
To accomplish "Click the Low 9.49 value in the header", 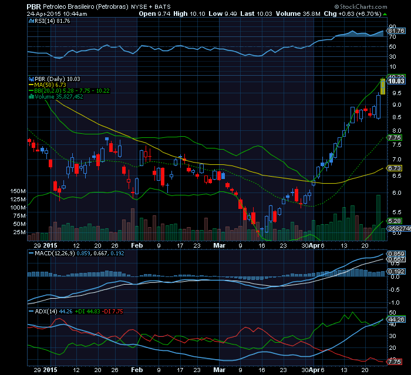I will coord(223,14).
